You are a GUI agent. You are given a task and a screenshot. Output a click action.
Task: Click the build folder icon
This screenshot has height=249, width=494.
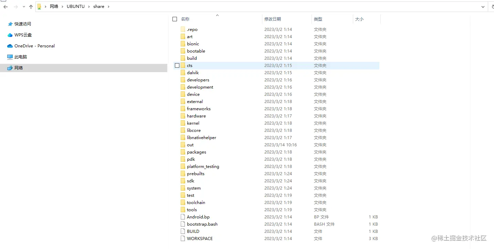[183, 58]
